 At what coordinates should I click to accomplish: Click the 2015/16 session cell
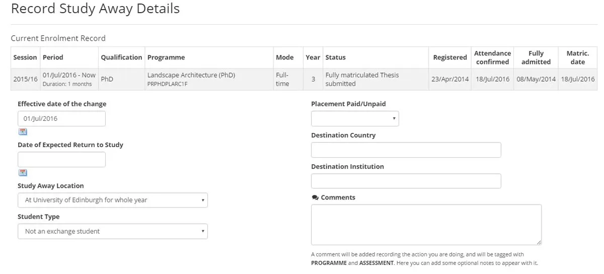pyautogui.click(x=25, y=80)
